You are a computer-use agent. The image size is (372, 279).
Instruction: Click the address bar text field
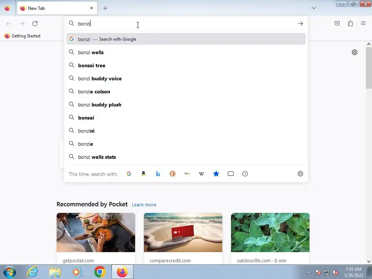(x=186, y=24)
